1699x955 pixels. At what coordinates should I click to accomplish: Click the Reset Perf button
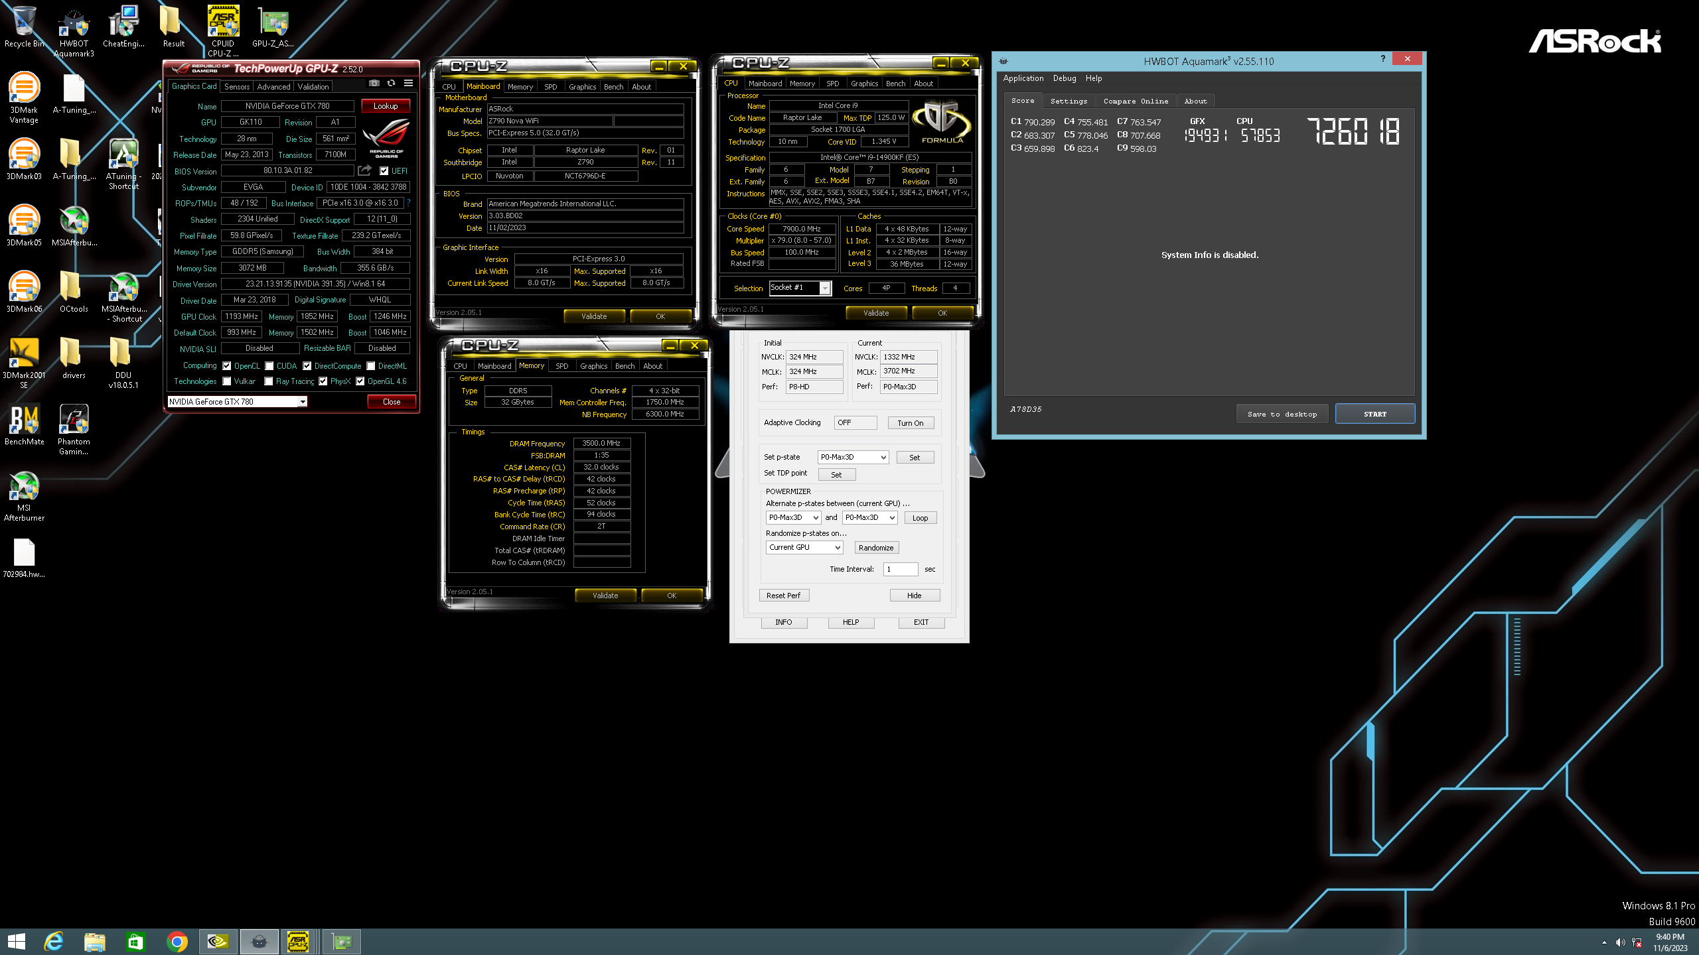point(784,595)
